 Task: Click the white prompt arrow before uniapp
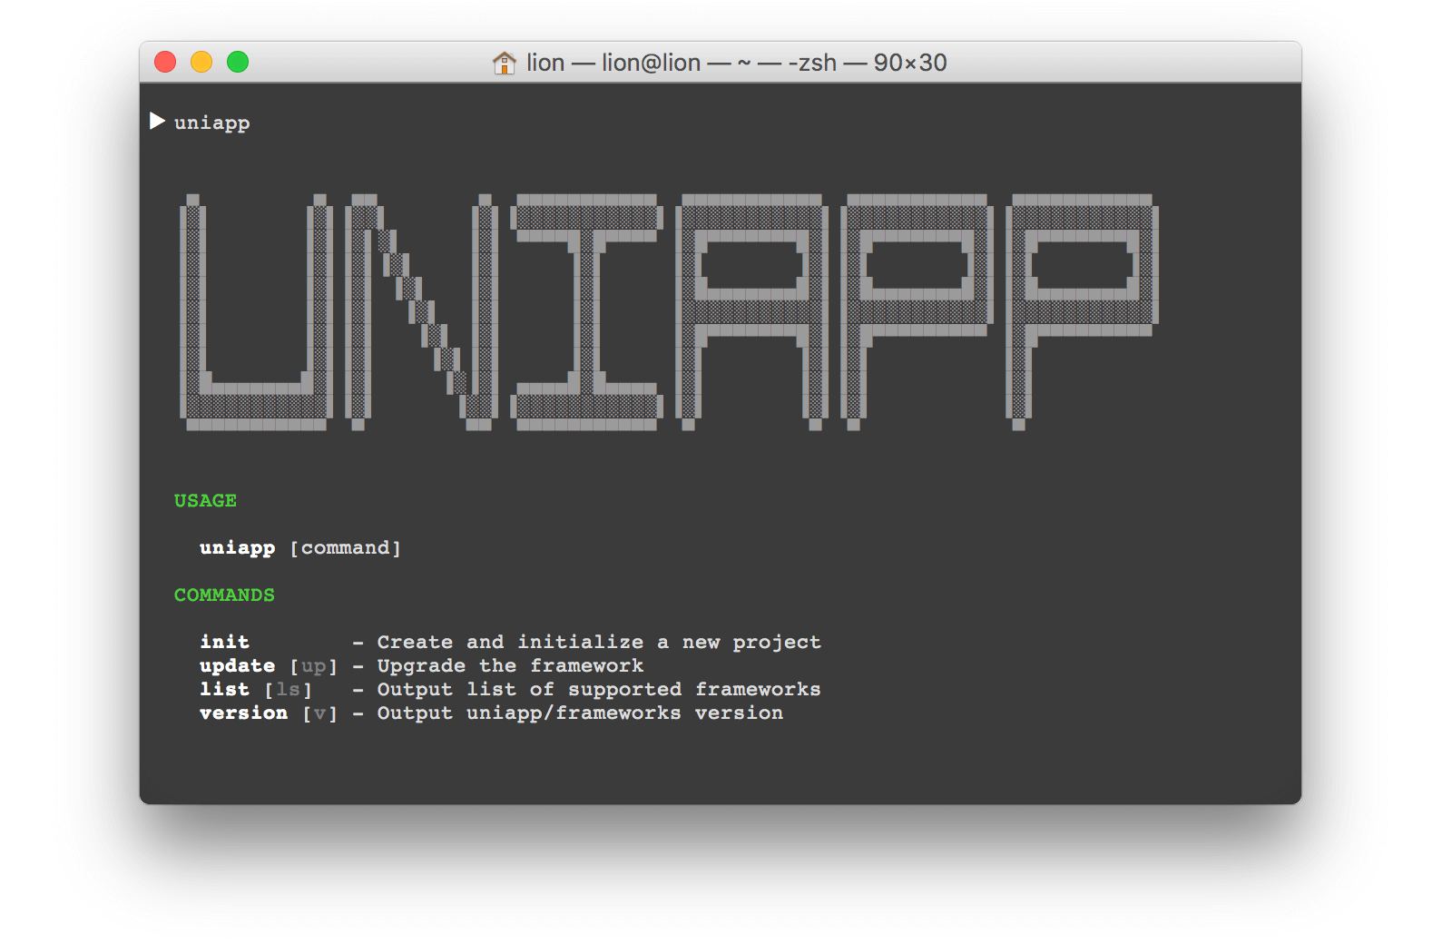157,122
